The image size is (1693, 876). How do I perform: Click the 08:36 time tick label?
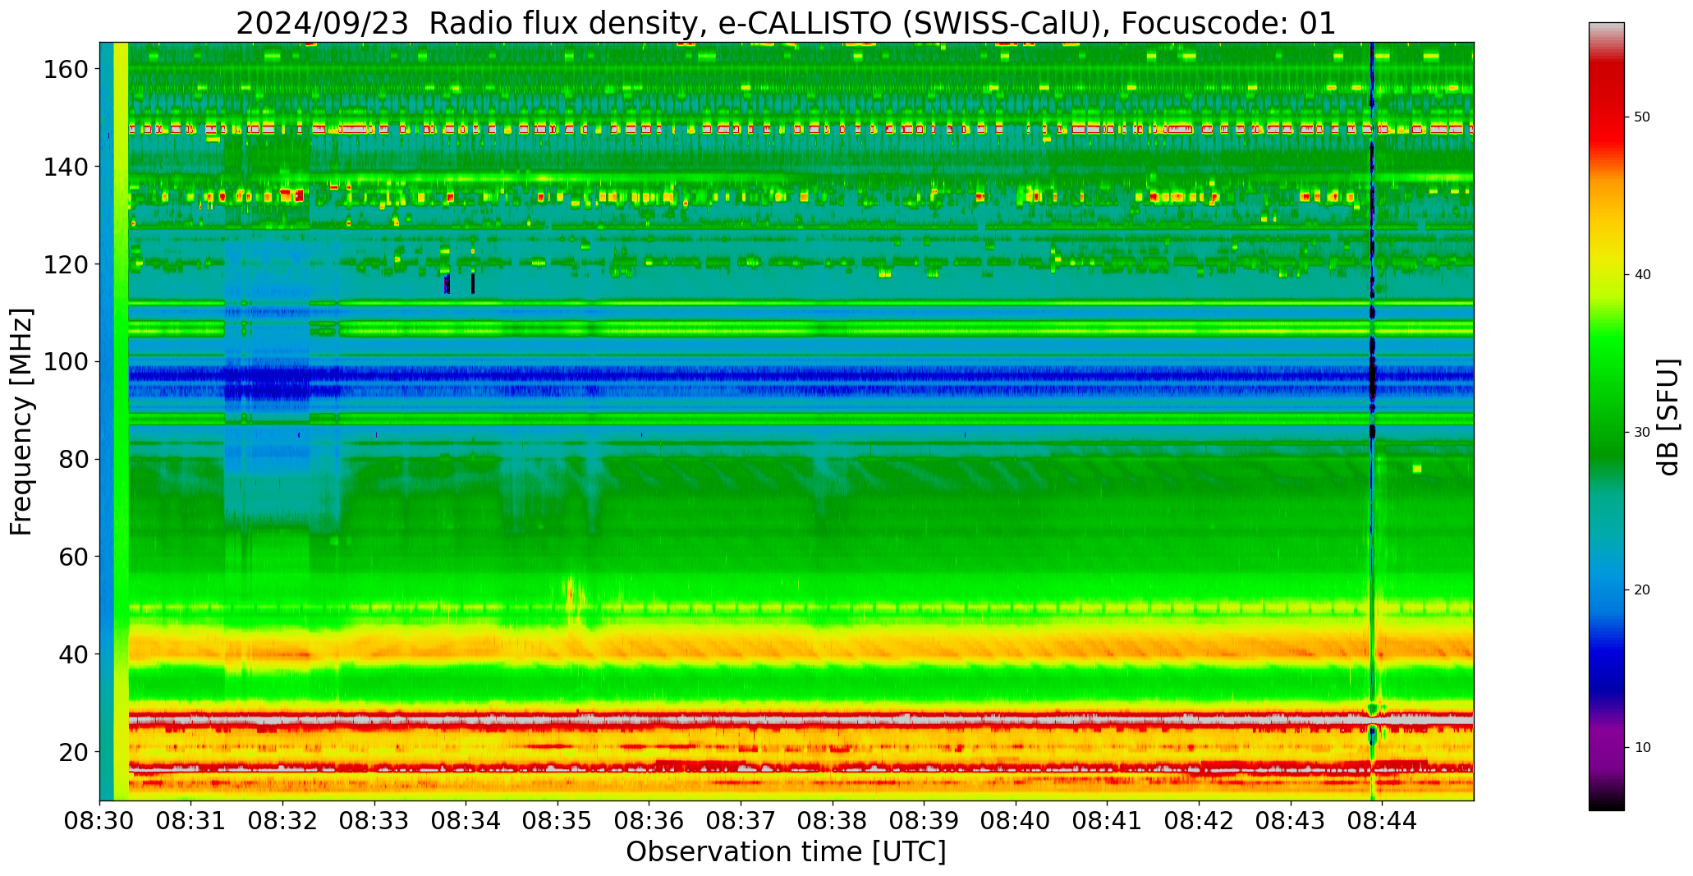[649, 821]
